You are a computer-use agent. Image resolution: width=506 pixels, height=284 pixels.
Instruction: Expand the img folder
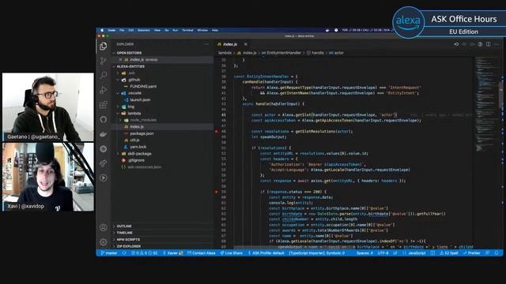pos(130,106)
